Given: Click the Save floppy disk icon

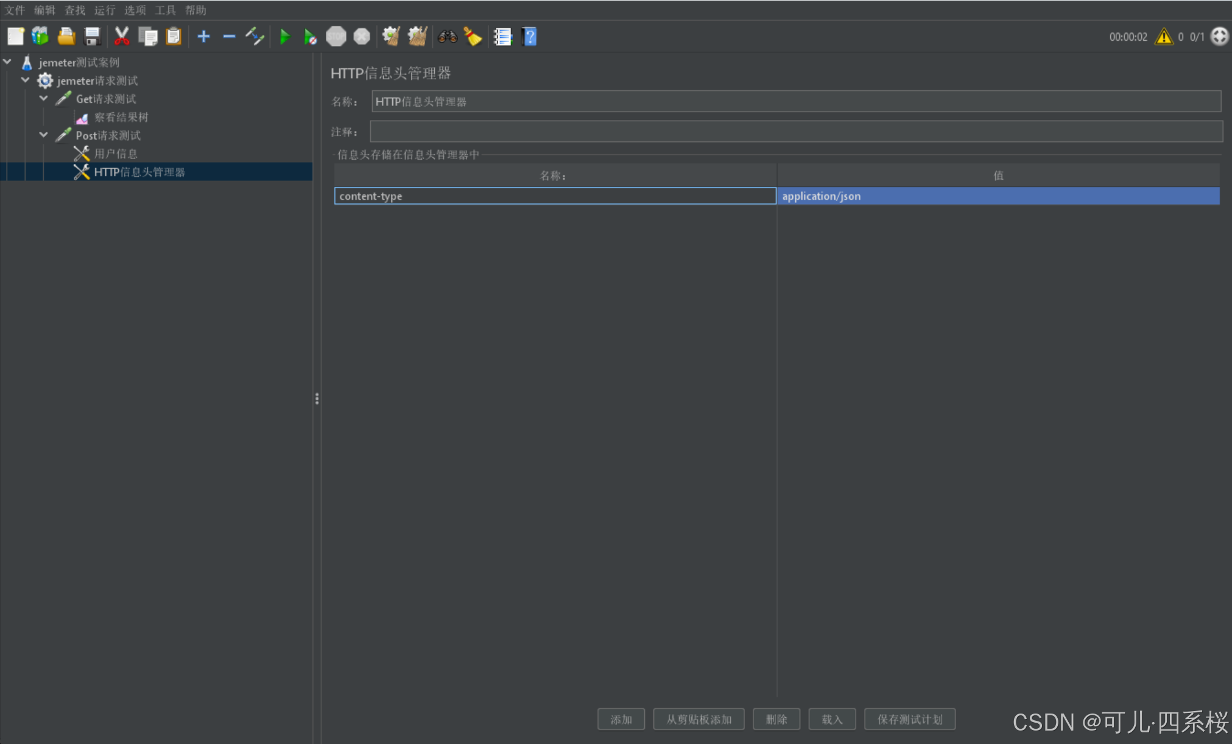Looking at the screenshot, I should pyautogui.click(x=92, y=37).
